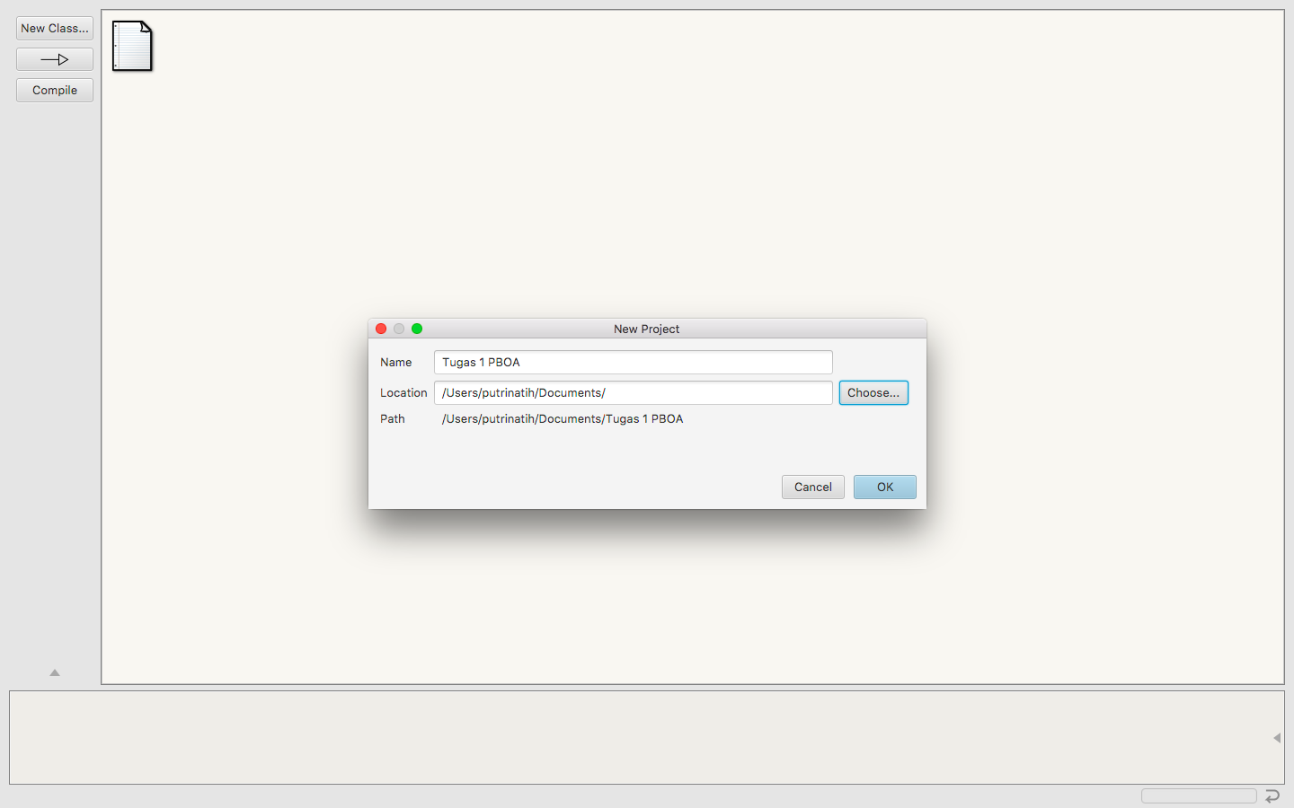Close the New Project dialog window
This screenshot has height=808, width=1294.
point(381,329)
